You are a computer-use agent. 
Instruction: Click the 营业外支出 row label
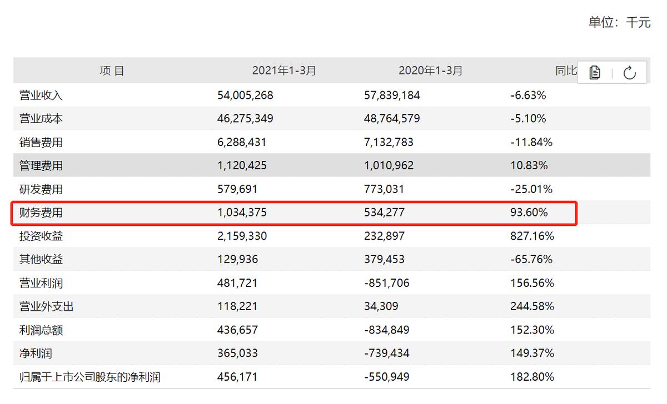(47, 307)
